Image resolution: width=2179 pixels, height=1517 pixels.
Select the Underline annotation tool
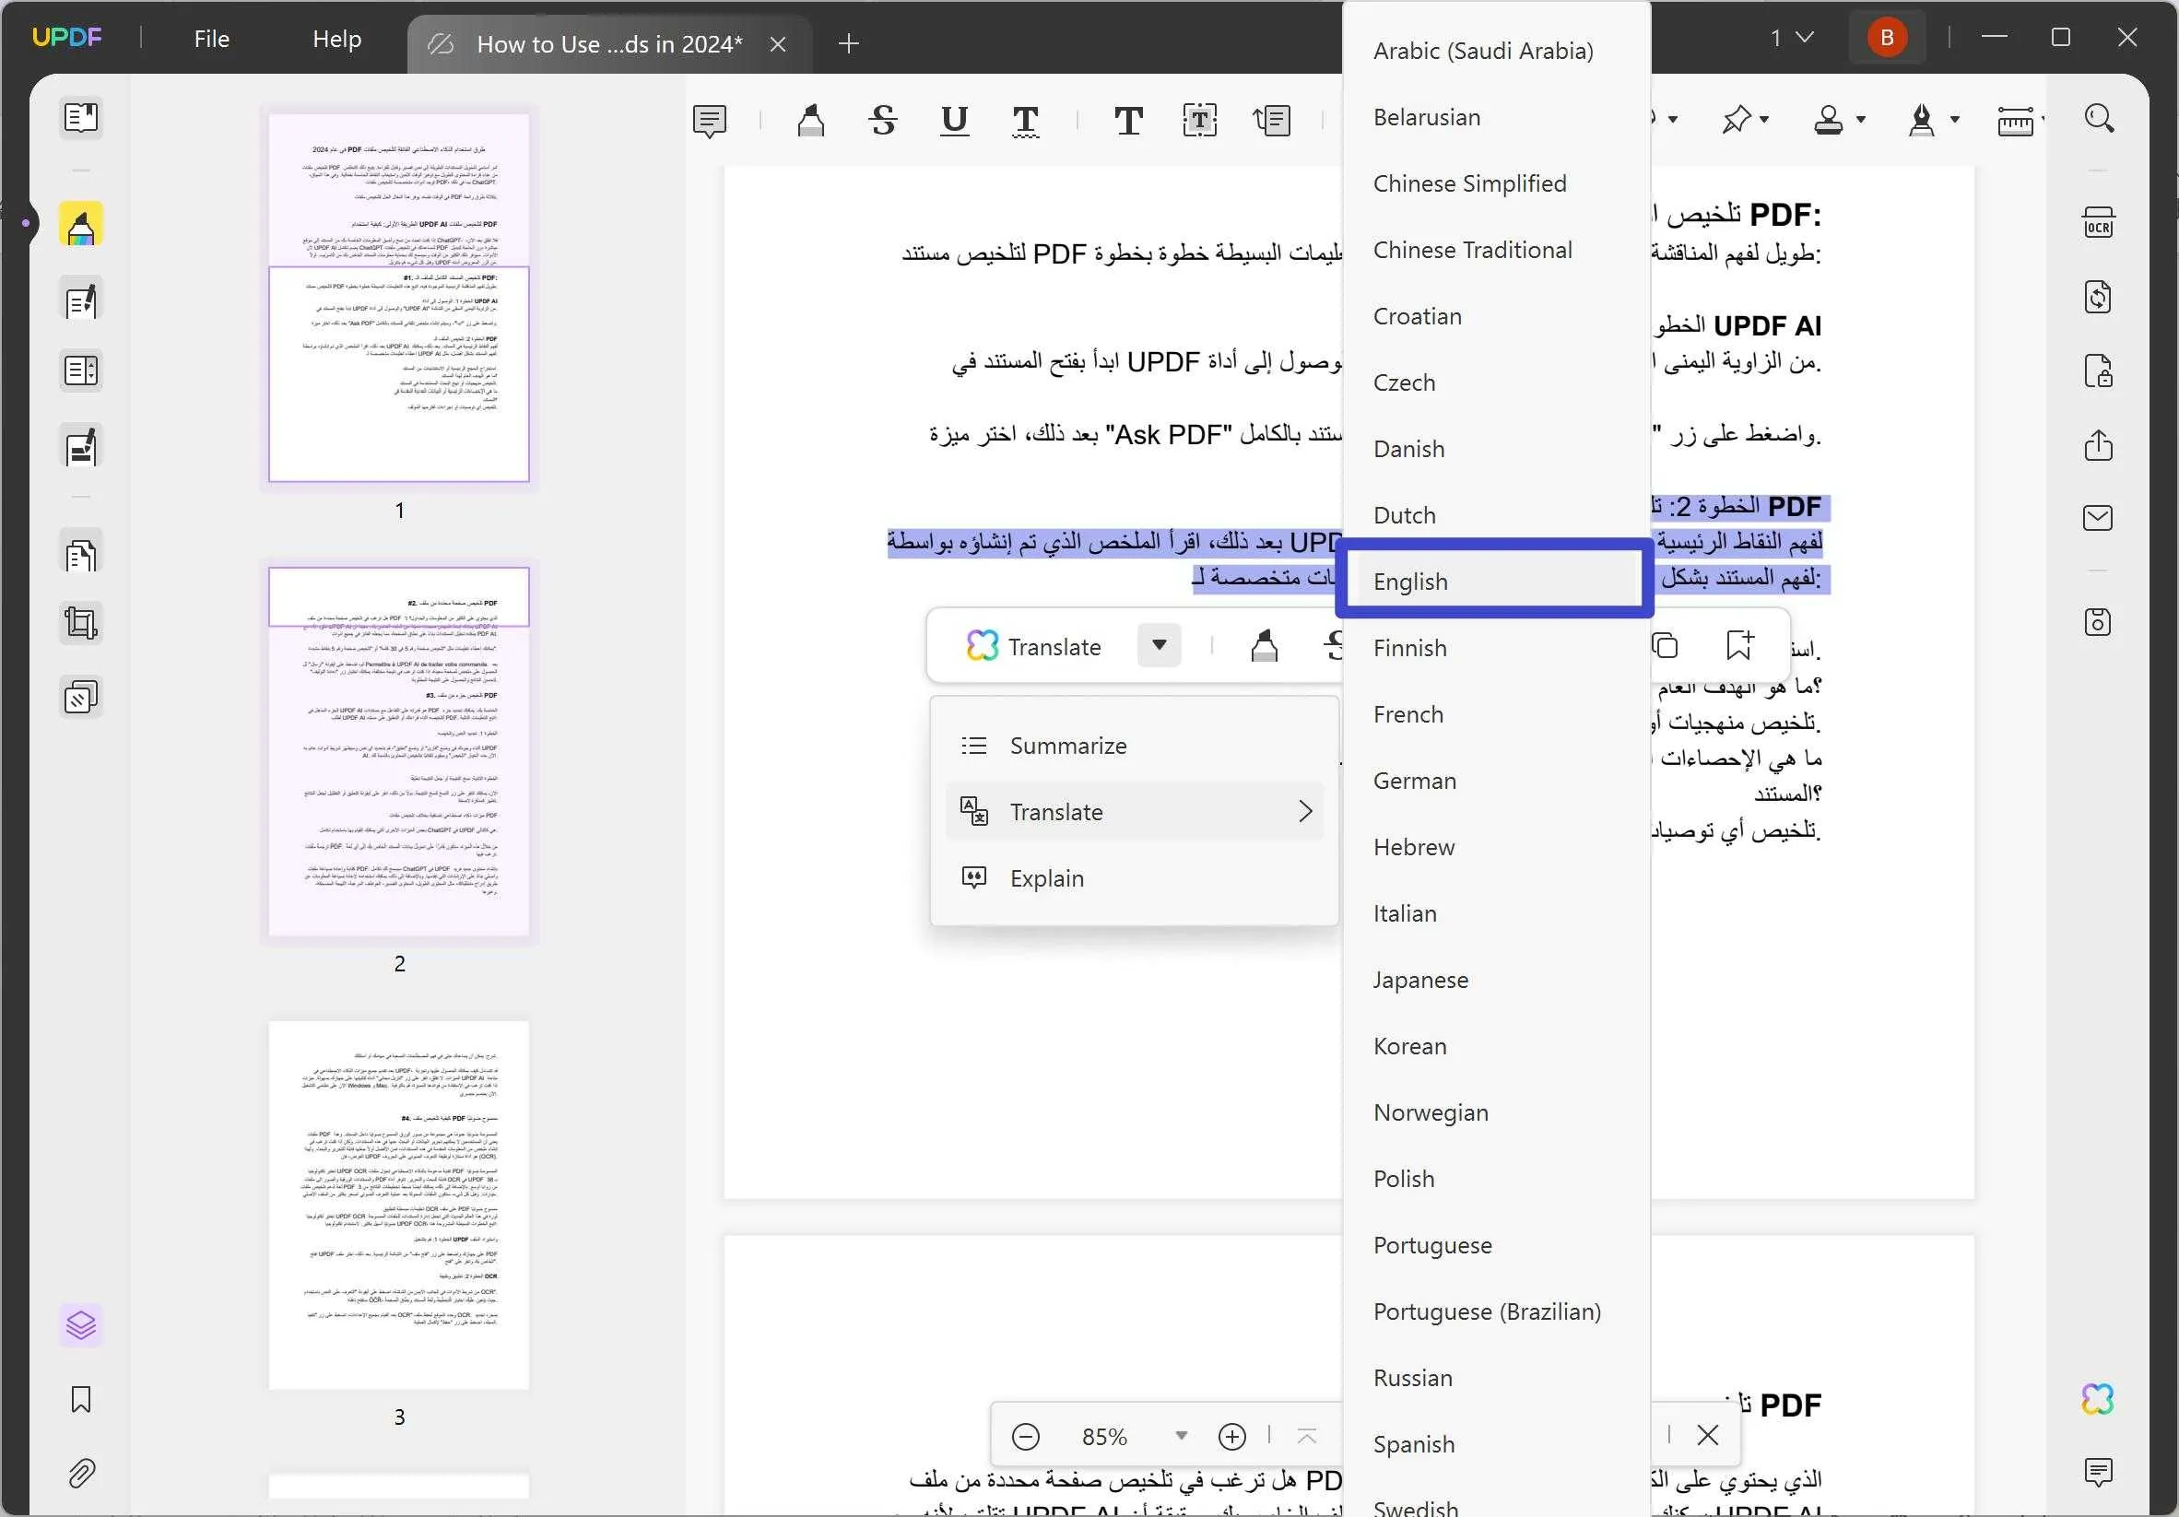pyautogui.click(x=954, y=121)
